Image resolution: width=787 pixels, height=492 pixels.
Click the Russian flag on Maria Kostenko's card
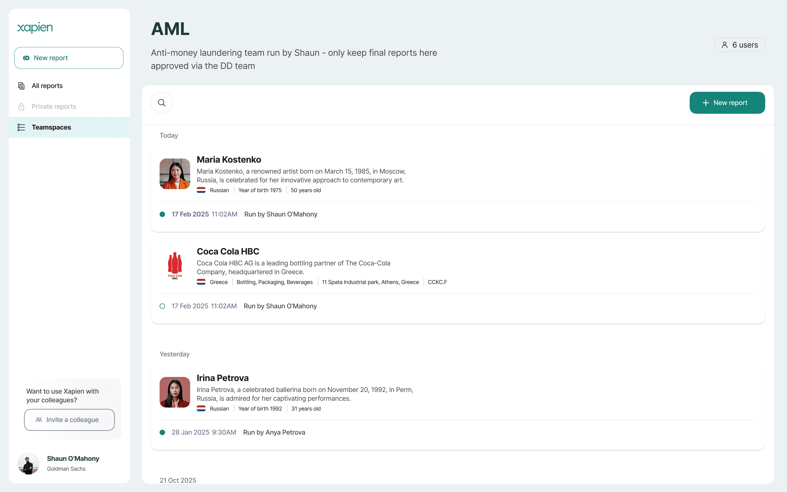[x=201, y=190]
